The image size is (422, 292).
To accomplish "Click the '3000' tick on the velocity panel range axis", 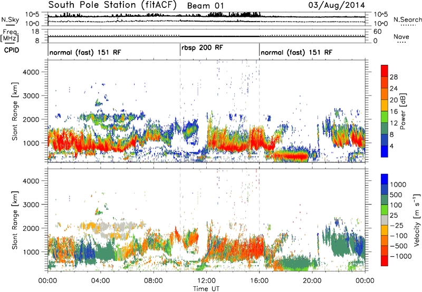I will click(31, 205).
